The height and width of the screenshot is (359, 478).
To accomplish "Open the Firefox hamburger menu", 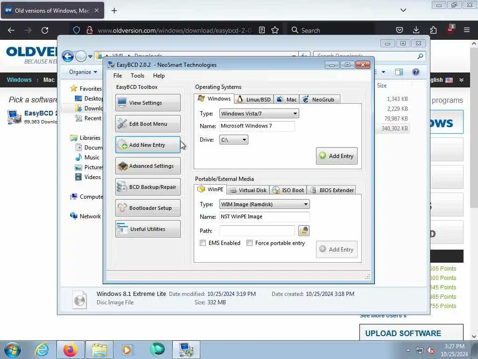I will (467, 30).
